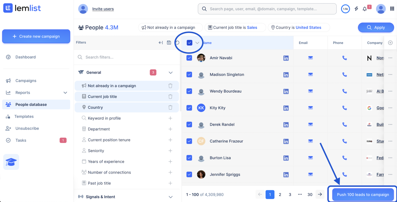The width and height of the screenshot is (397, 202).
Task: Collapse the Filters panel with the arrow icon
Action: coord(161,42)
